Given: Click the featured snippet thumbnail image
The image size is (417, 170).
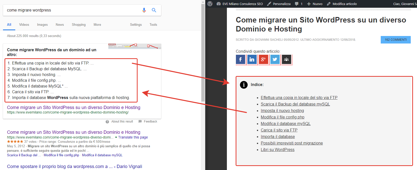Looking at the screenshot, I should pyautogui.click(x=135, y=46).
